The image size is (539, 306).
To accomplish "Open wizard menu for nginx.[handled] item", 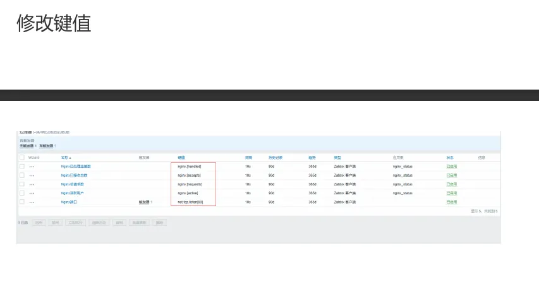I will click(32, 167).
